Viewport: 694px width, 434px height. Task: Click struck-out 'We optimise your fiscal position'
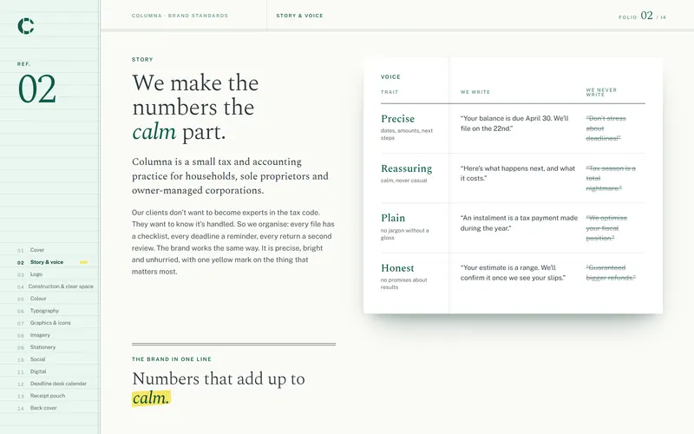point(606,228)
